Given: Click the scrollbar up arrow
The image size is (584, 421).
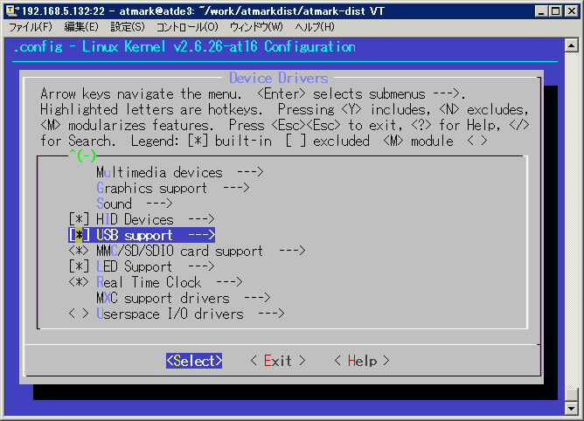Looking at the screenshot, I should coord(572,45).
